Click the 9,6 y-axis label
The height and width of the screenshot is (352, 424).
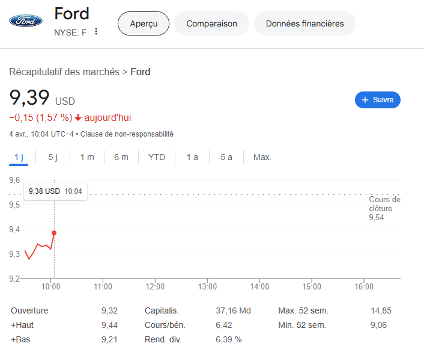[14, 180]
